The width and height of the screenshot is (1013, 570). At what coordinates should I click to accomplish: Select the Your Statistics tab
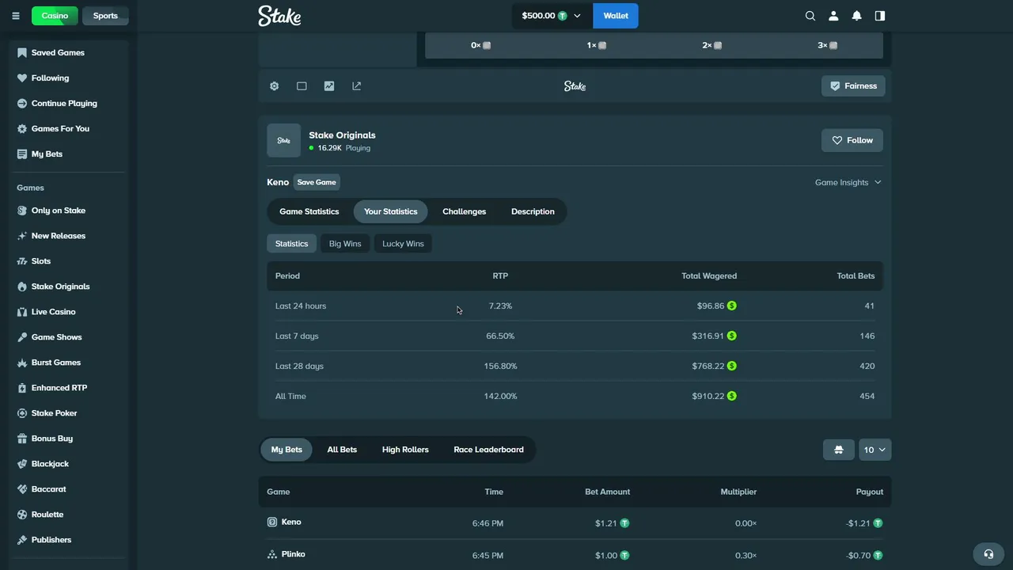pos(391,212)
